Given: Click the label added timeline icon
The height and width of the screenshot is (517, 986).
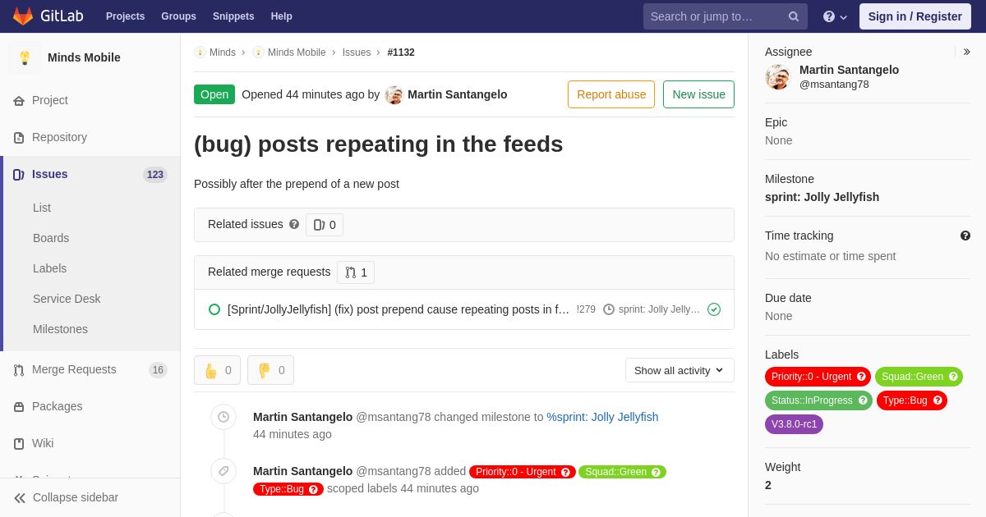Looking at the screenshot, I should (223, 471).
